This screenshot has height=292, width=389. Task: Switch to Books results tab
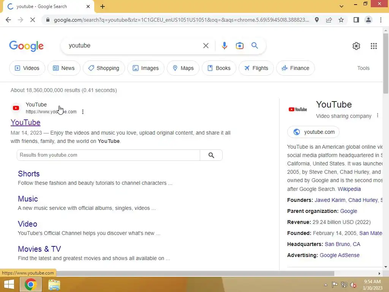click(x=219, y=68)
